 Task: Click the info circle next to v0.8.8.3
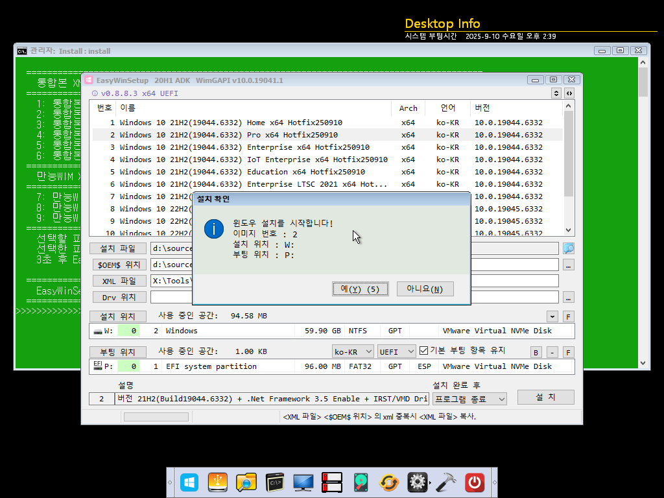tap(95, 93)
